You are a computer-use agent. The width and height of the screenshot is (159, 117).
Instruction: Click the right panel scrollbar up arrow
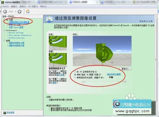pyautogui.click(x=156, y=17)
